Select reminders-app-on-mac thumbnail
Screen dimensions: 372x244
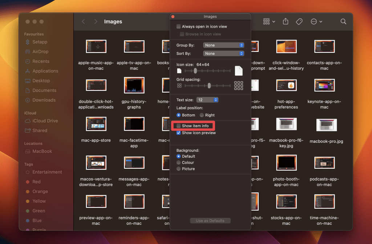134,202
